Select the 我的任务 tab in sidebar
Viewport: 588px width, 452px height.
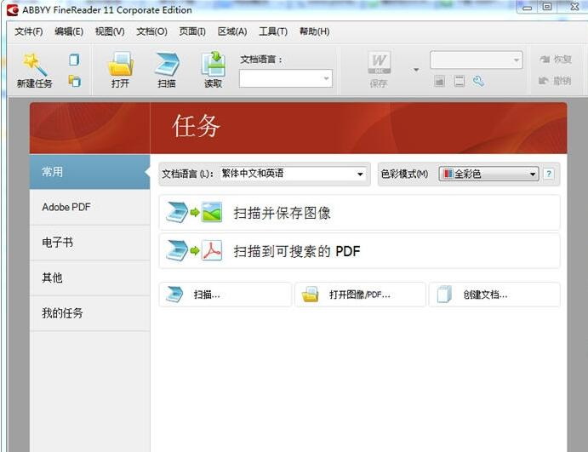coord(63,313)
